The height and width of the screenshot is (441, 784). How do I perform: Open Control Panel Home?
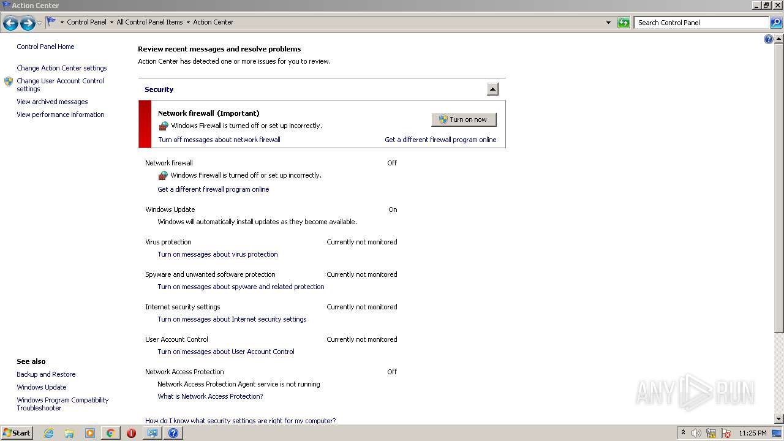tap(45, 47)
